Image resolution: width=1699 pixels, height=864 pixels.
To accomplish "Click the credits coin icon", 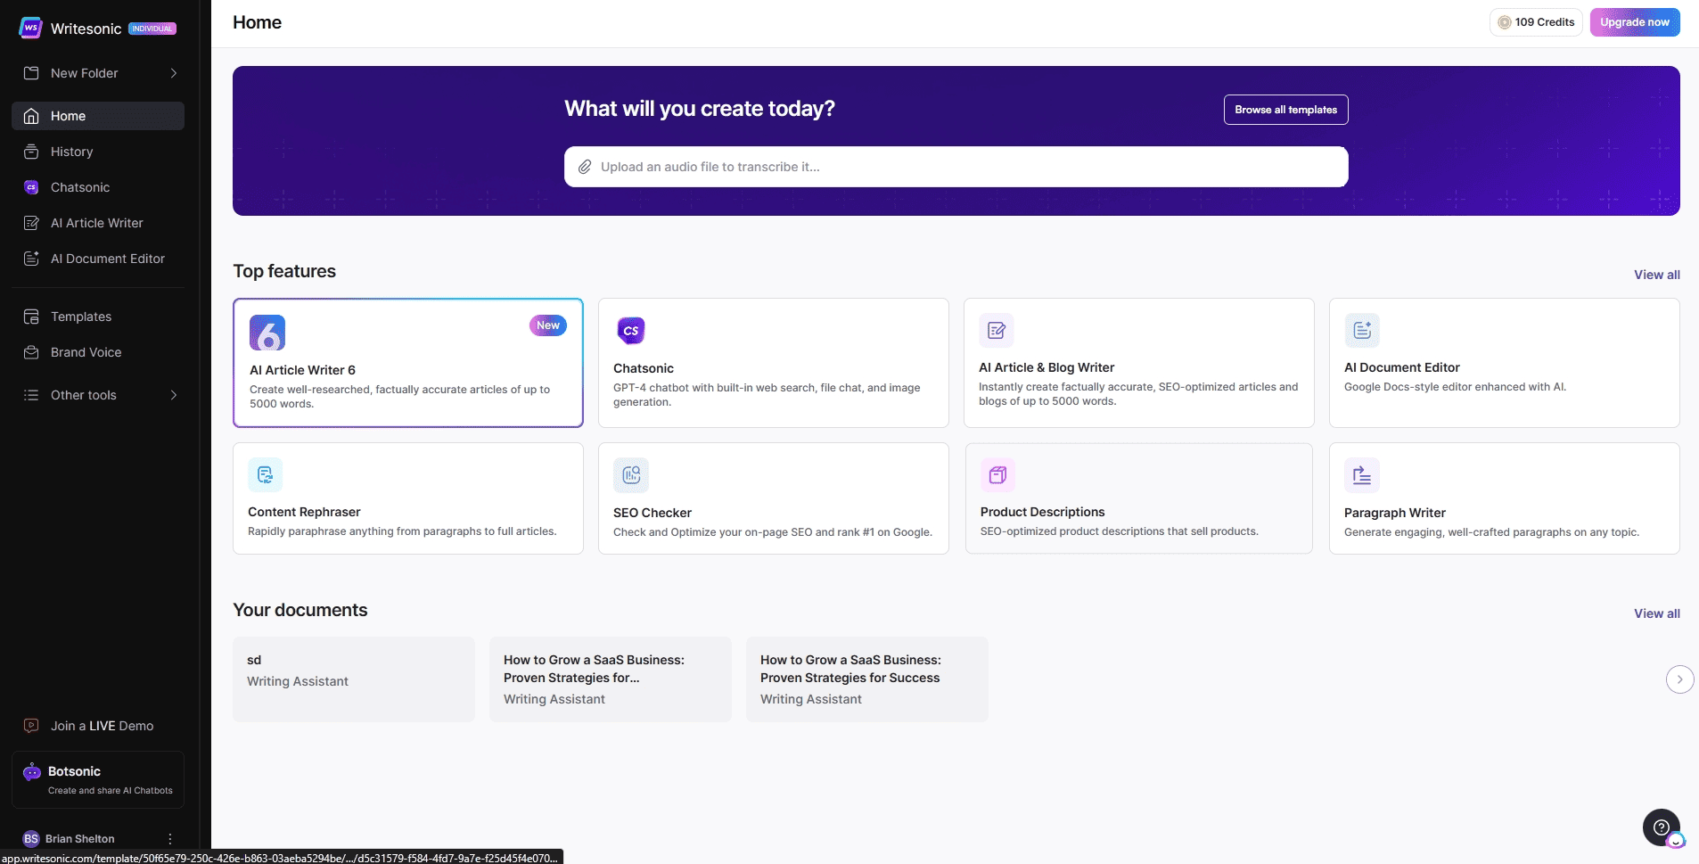I will [x=1505, y=22].
